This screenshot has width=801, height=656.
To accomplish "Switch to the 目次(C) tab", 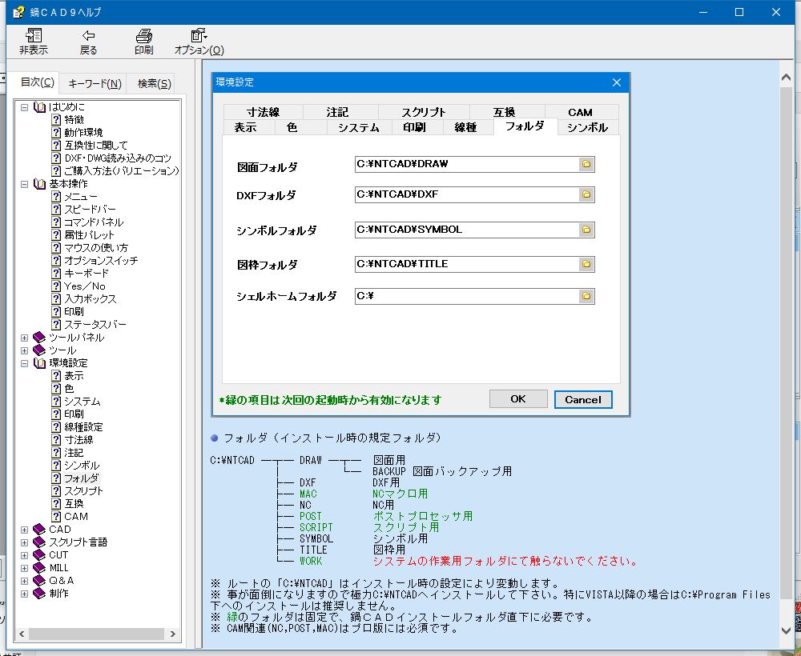I will click(37, 82).
